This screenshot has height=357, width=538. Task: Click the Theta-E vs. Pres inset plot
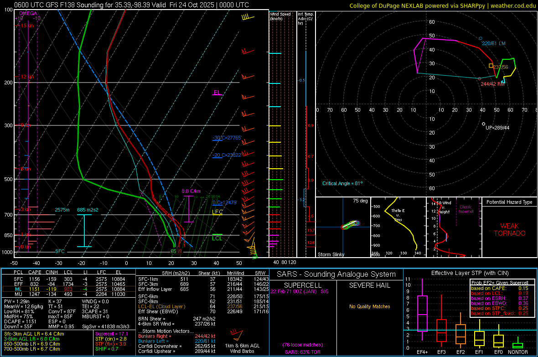pos(397,227)
